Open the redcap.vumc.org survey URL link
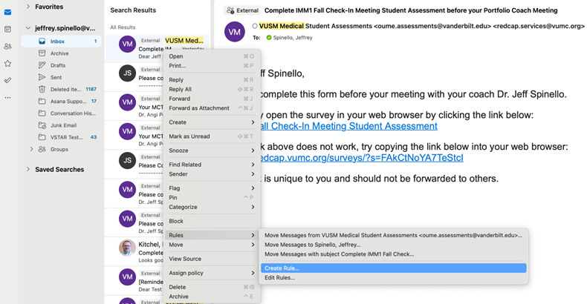The image size is (587, 304). (362, 158)
